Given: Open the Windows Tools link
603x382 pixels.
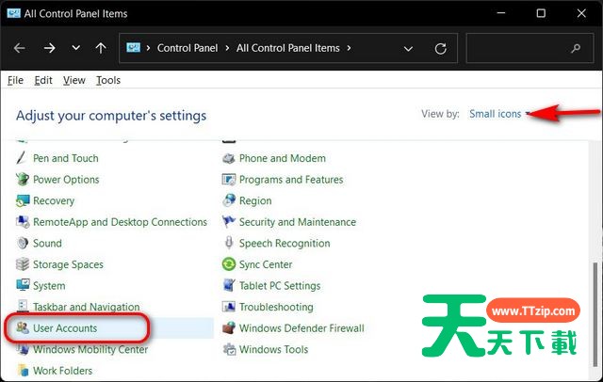Looking at the screenshot, I should 273,349.
